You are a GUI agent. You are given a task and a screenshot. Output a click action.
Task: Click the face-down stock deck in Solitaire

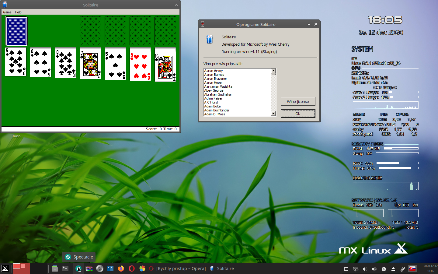[x=16, y=31]
